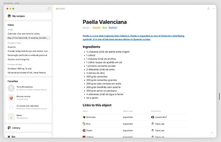Select the Rice tag
Viewport: 221px width, 142px height.
coord(105,28)
